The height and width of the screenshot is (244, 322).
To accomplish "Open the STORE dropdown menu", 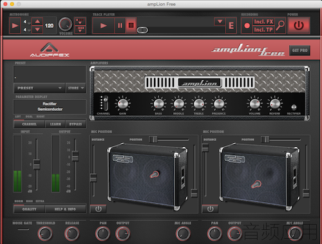I will [76, 88].
